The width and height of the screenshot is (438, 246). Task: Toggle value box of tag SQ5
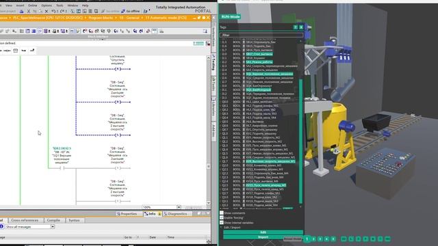244,90
